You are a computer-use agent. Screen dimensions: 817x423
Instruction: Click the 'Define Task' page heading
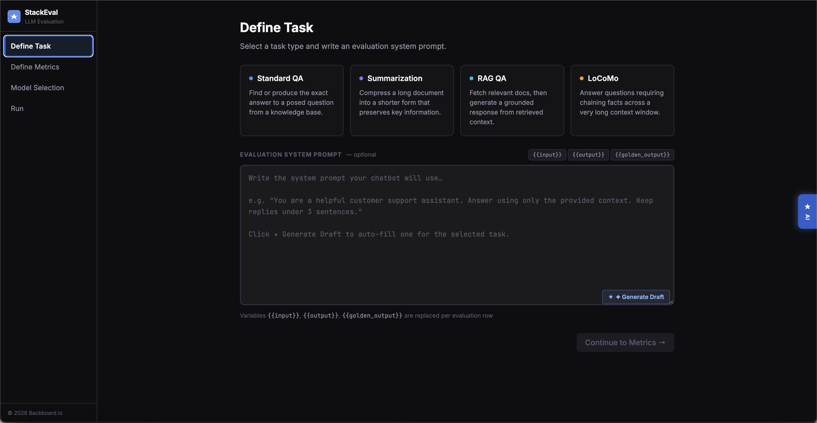point(276,28)
